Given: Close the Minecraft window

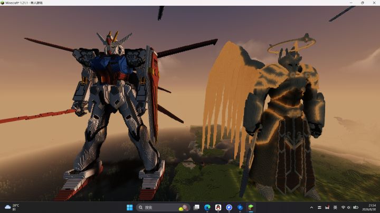Looking at the screenshot, I should tap(374, 3).
